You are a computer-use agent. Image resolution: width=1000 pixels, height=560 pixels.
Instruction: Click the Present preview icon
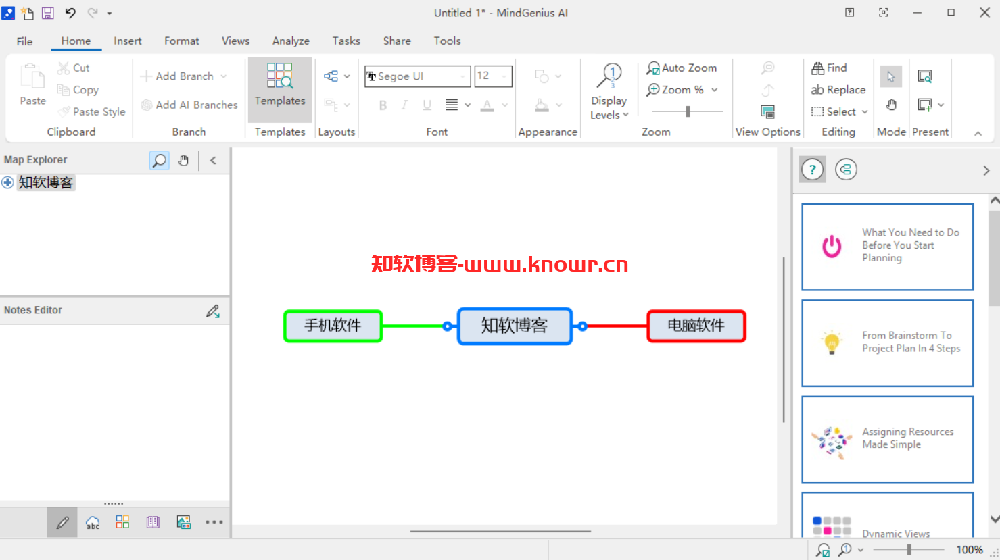(924, 76)
